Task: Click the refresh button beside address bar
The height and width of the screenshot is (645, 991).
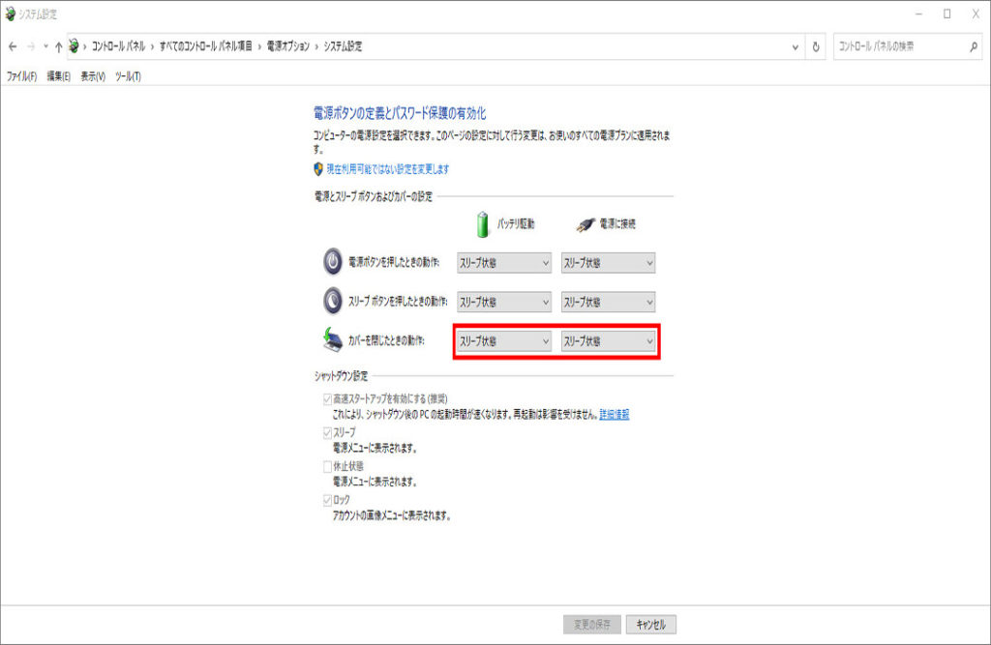Action: click(x=817, y=46)
